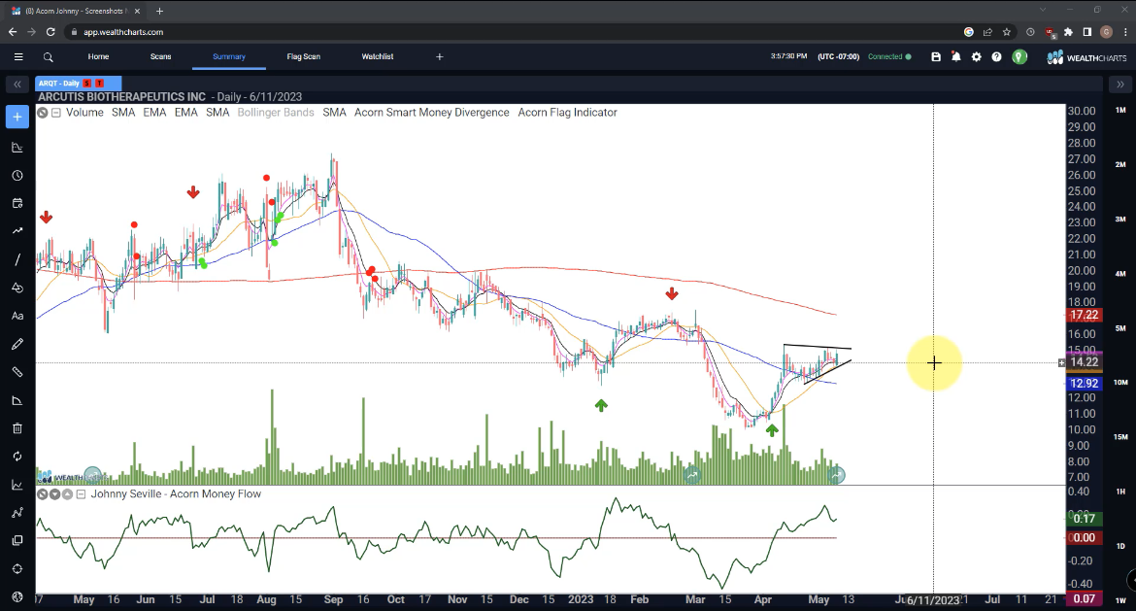Add a new workspace tab with plus
1136x611 pixels.
[x=439, y=56]
